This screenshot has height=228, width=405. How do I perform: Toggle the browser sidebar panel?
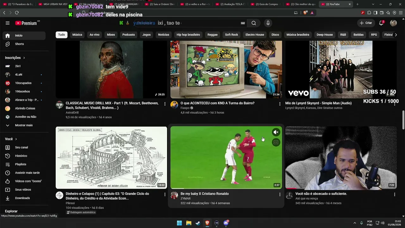coord(375,13)
